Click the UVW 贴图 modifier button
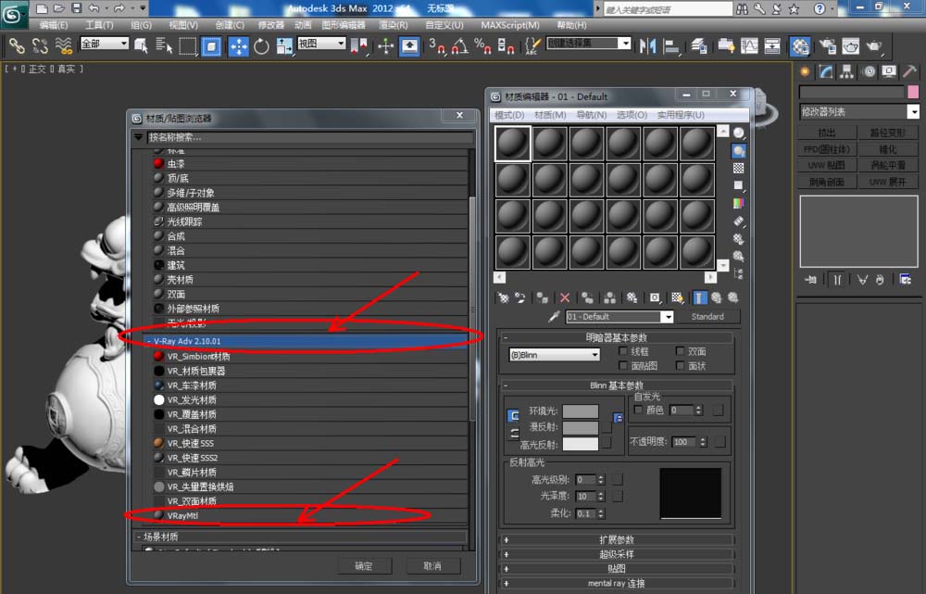Screen dimensions: 926x594 click(x=827, y=166)
